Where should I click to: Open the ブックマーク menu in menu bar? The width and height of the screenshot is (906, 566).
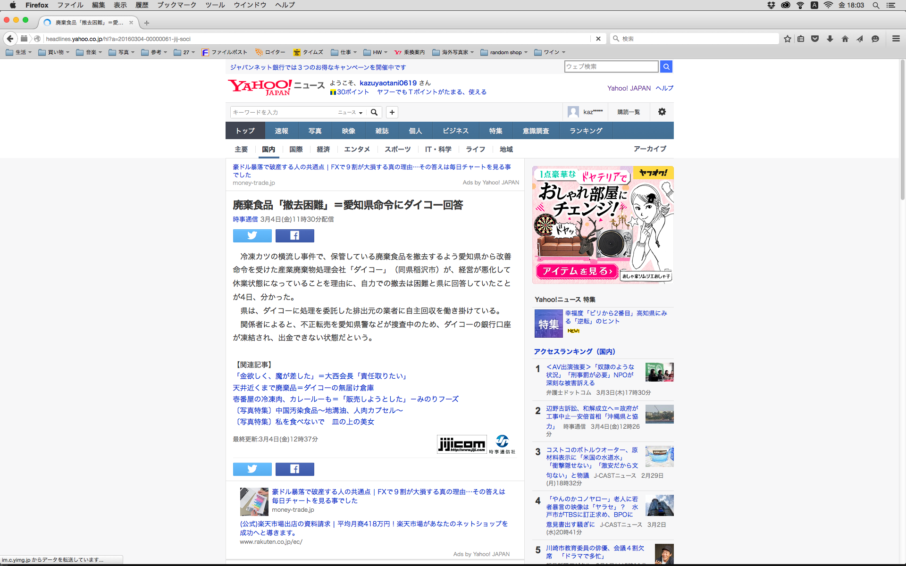(x=176, y=5)
